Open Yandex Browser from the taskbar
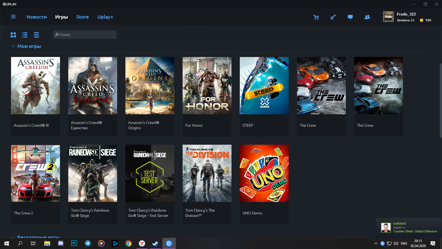 142,243
